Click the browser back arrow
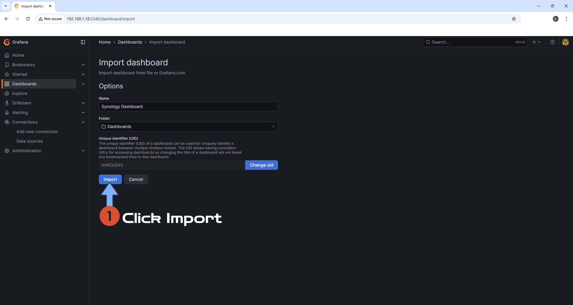 pyautogui.click(x=6, y=19)
